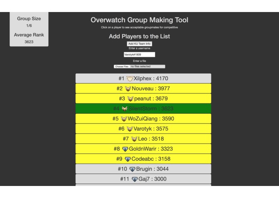Screen dimensions: 279x198
Task: Select player row #1 Xilphex
Action: (x=143, y=78)
